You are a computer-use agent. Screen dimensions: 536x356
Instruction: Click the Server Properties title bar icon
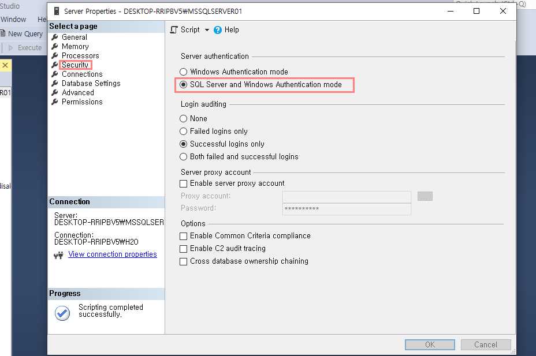tap(57, 12)
